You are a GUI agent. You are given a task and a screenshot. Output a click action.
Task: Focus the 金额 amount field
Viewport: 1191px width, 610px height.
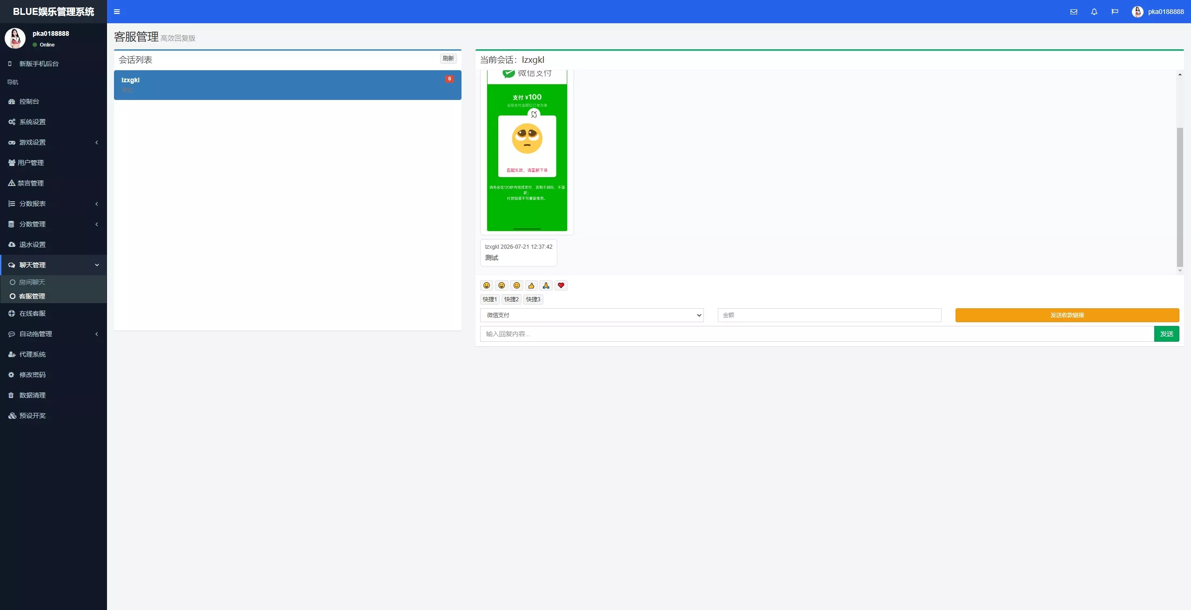[x=830, y=315]
